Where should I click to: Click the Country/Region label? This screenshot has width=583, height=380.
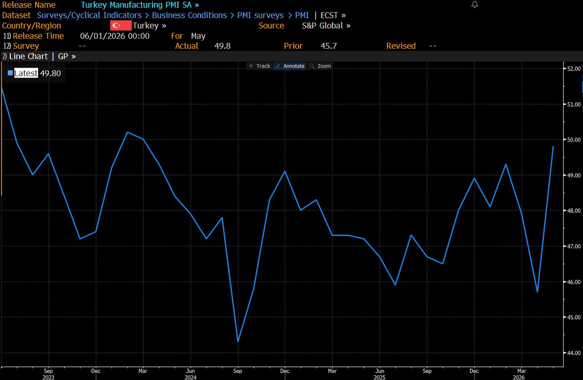[32, 26]
